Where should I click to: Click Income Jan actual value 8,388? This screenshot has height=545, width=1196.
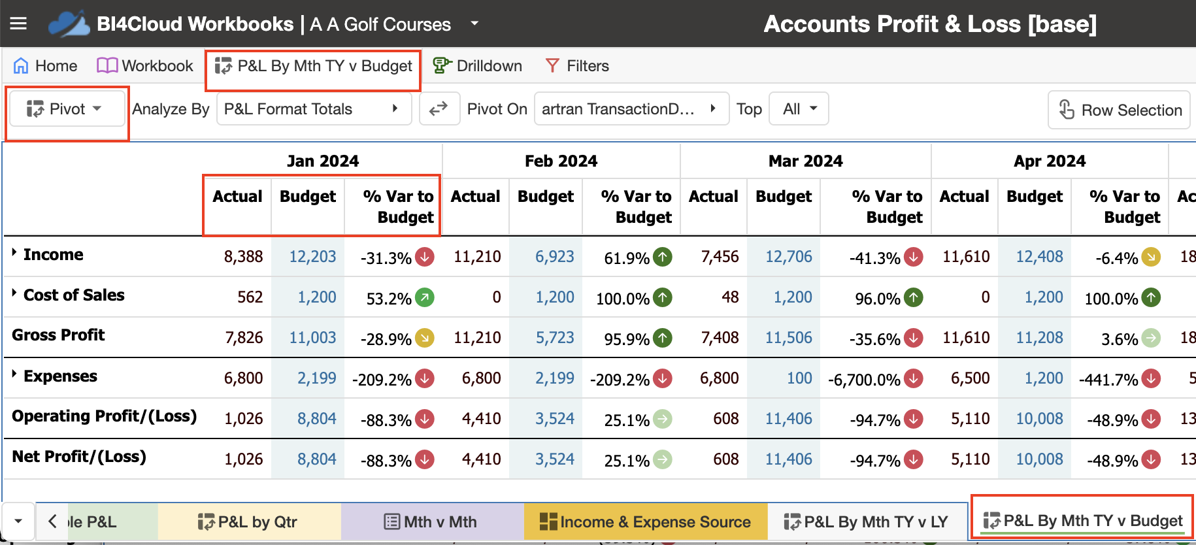pos(243,257)
